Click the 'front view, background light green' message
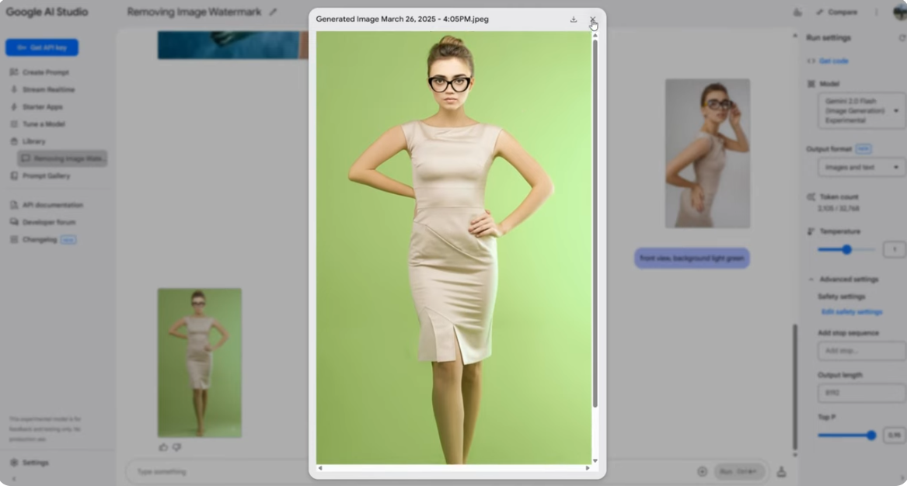 [x=692, y=259]
